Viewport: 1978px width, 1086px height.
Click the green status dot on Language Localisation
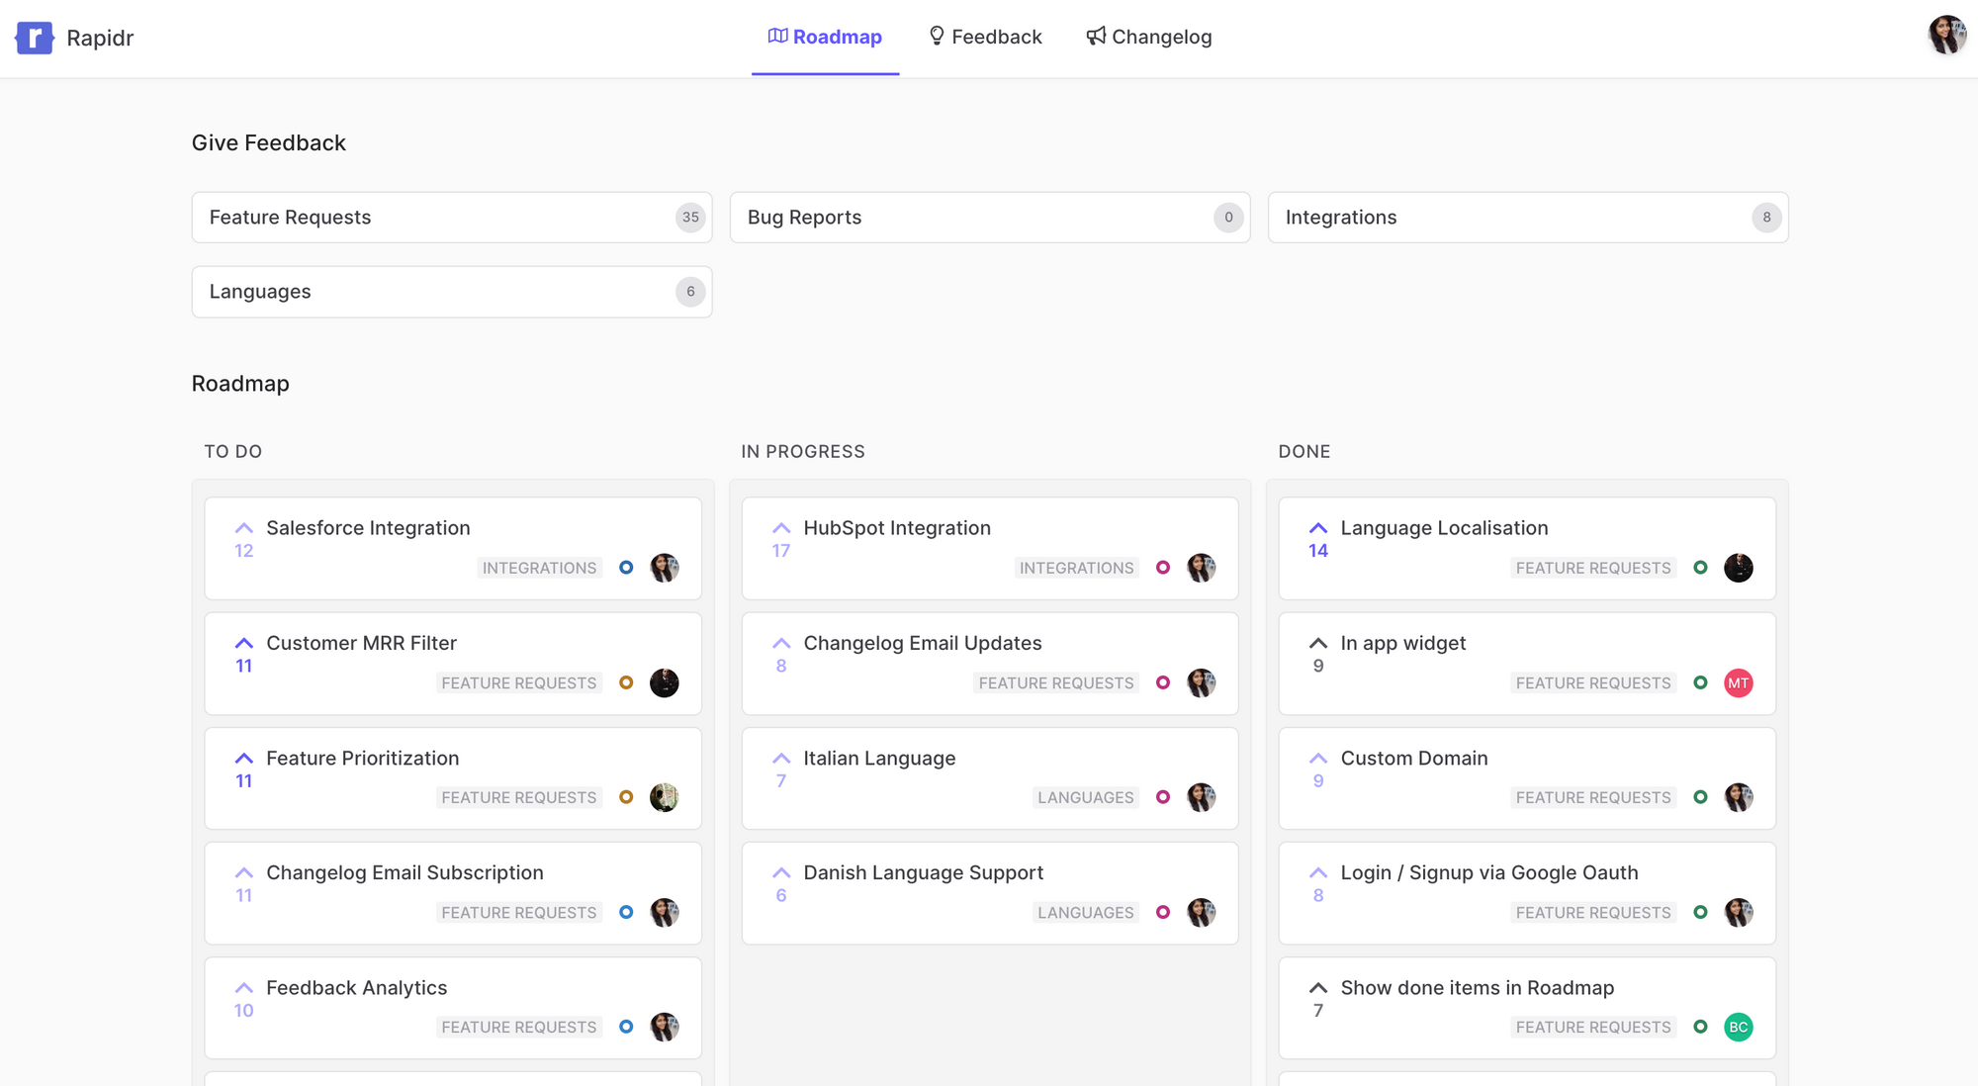coord(1700,568)
